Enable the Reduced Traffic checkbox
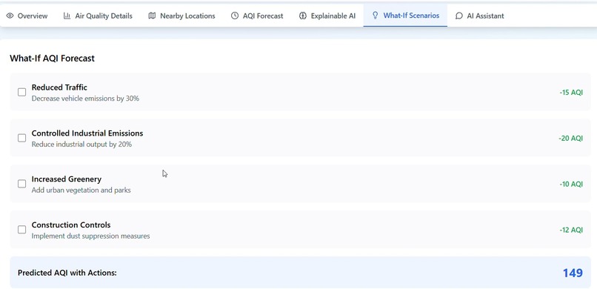 [x=22, y=92]
